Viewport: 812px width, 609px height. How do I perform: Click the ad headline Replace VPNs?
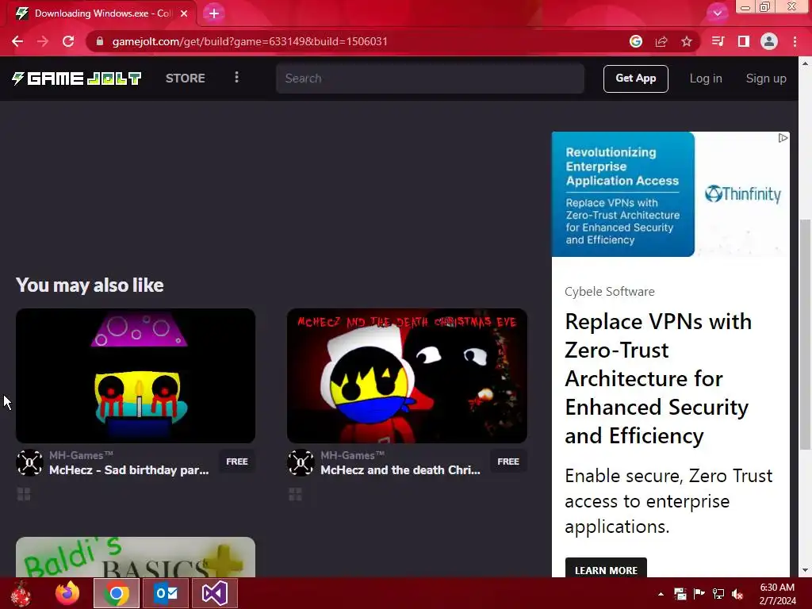click(658, 378)
